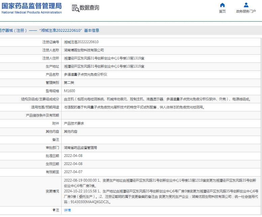
Task: Go to 首页 text link
Action: pyautogui.click(x=222, y=11)
